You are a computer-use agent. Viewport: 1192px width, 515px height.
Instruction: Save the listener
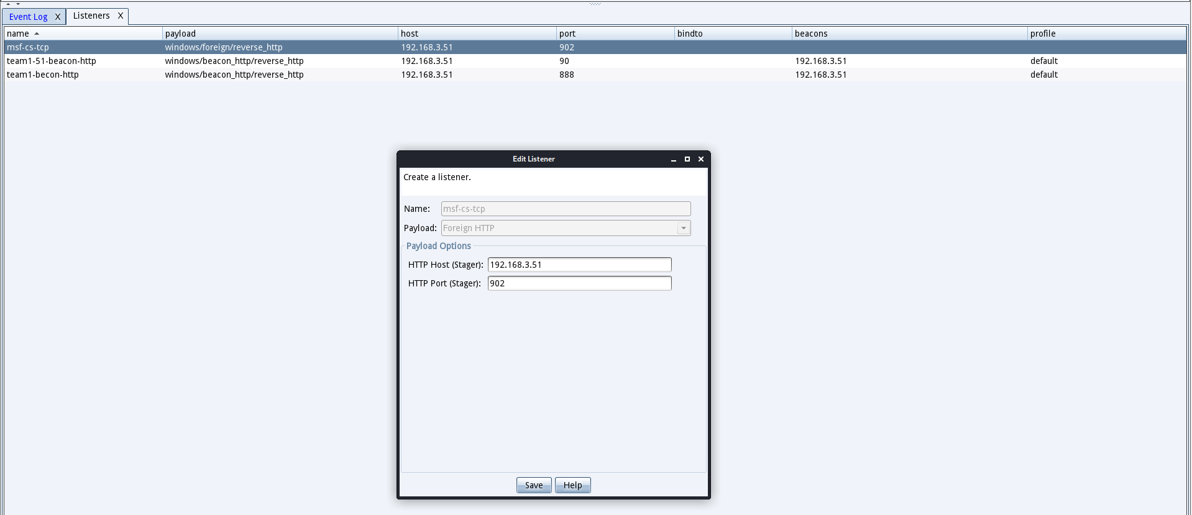(534, 485)
